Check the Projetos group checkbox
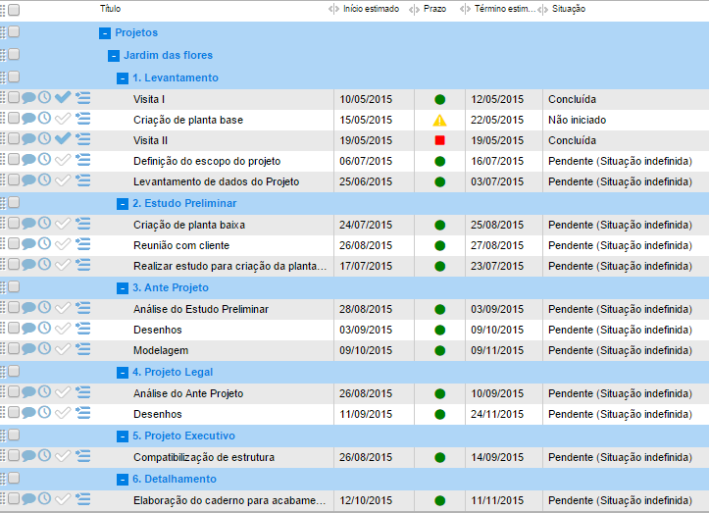 [14, 31]
